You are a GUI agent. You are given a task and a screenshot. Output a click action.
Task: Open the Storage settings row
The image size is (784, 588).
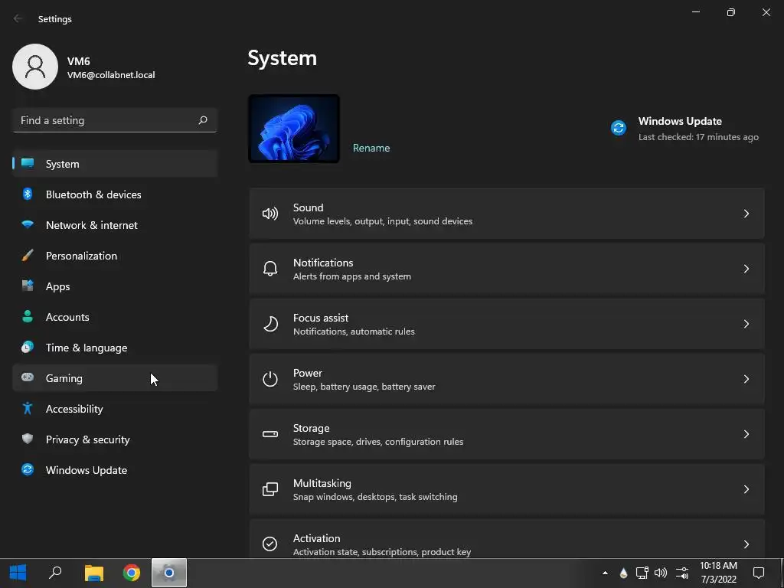(x=507, y=434)
